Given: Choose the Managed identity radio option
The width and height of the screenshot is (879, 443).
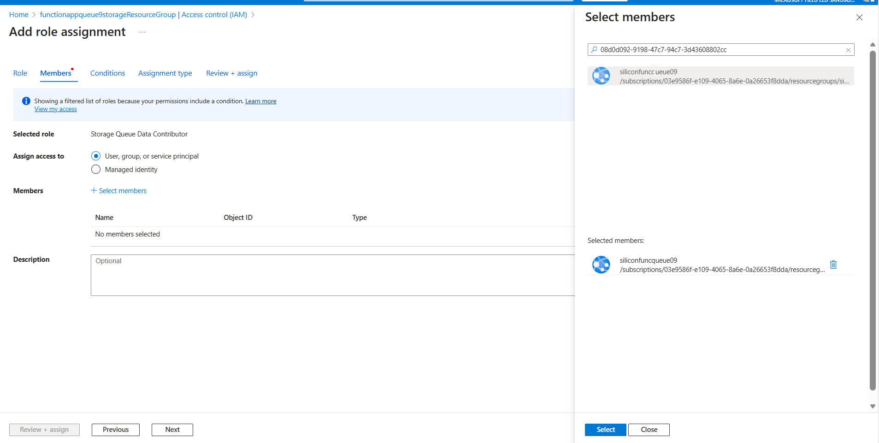Looking at the screenshot, I should pyautogui.click(x=96, y=170).
